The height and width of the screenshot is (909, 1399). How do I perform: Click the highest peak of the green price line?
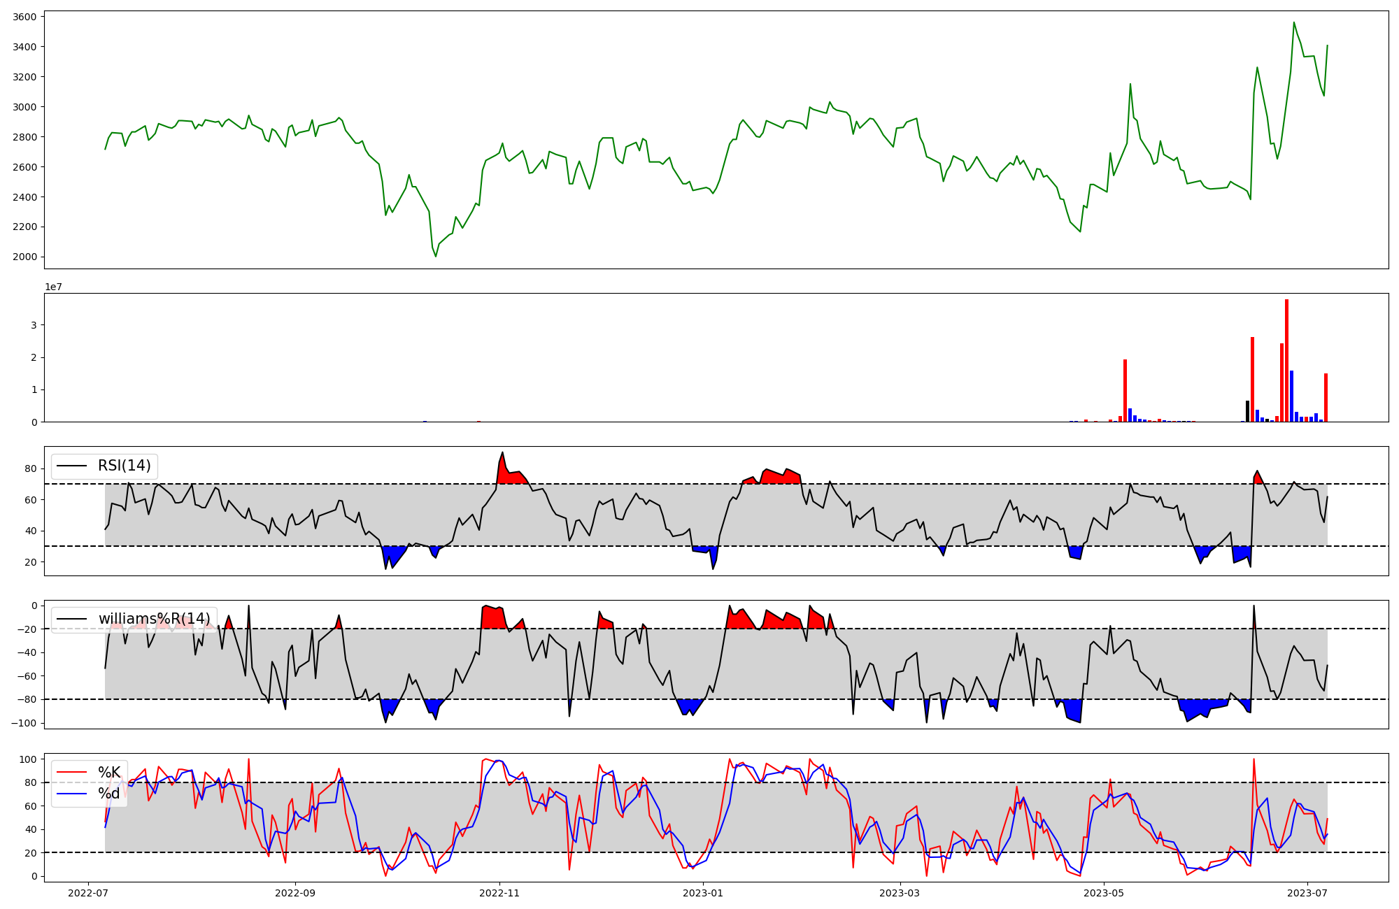(x=1294, y=22)
